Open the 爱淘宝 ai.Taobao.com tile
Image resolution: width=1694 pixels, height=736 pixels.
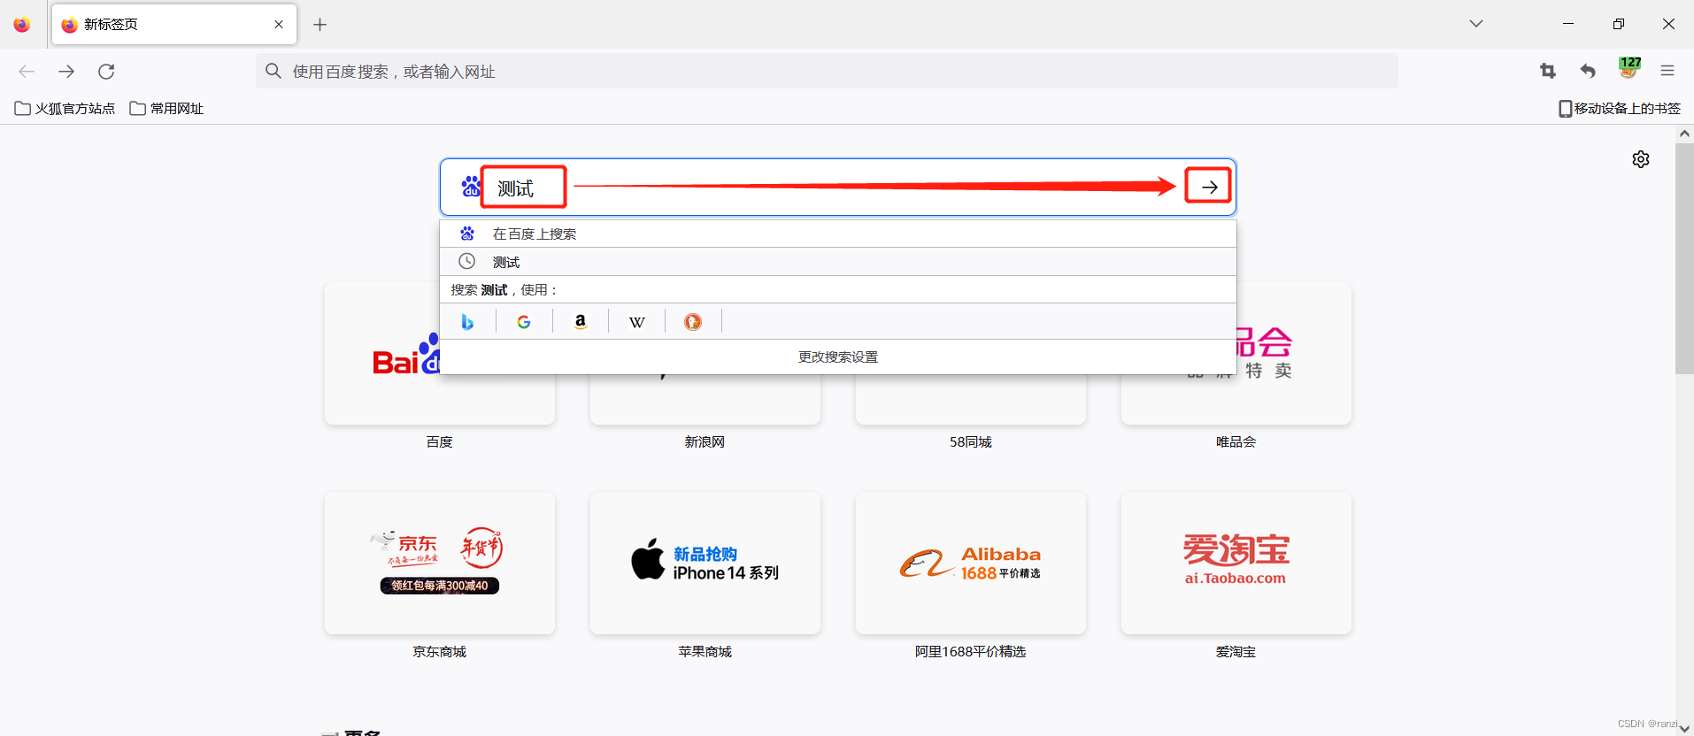[1236, 563]
